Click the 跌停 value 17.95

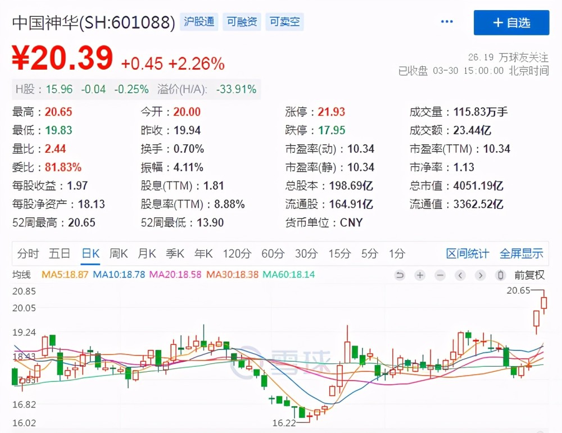point(332,130)
